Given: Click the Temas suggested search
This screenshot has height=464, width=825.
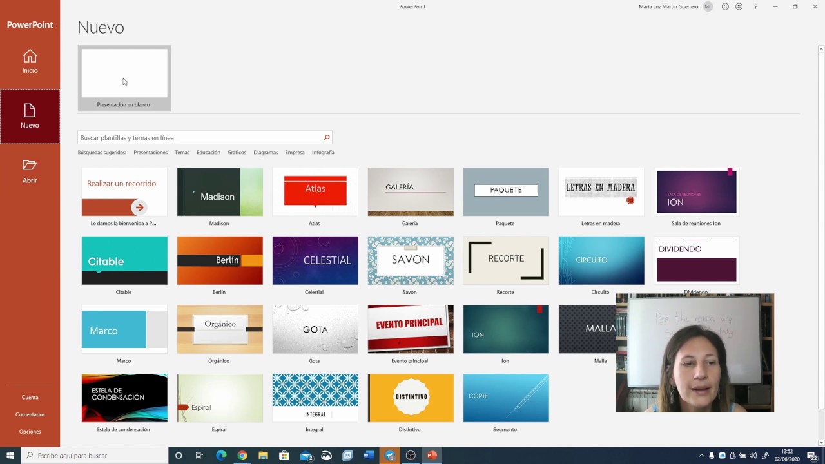Looking at the screenshot, I should [x=182, y=153].
